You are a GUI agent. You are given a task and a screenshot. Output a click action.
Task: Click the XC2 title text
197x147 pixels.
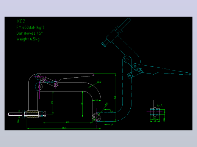pyautogui.click(x=21, y=21)
